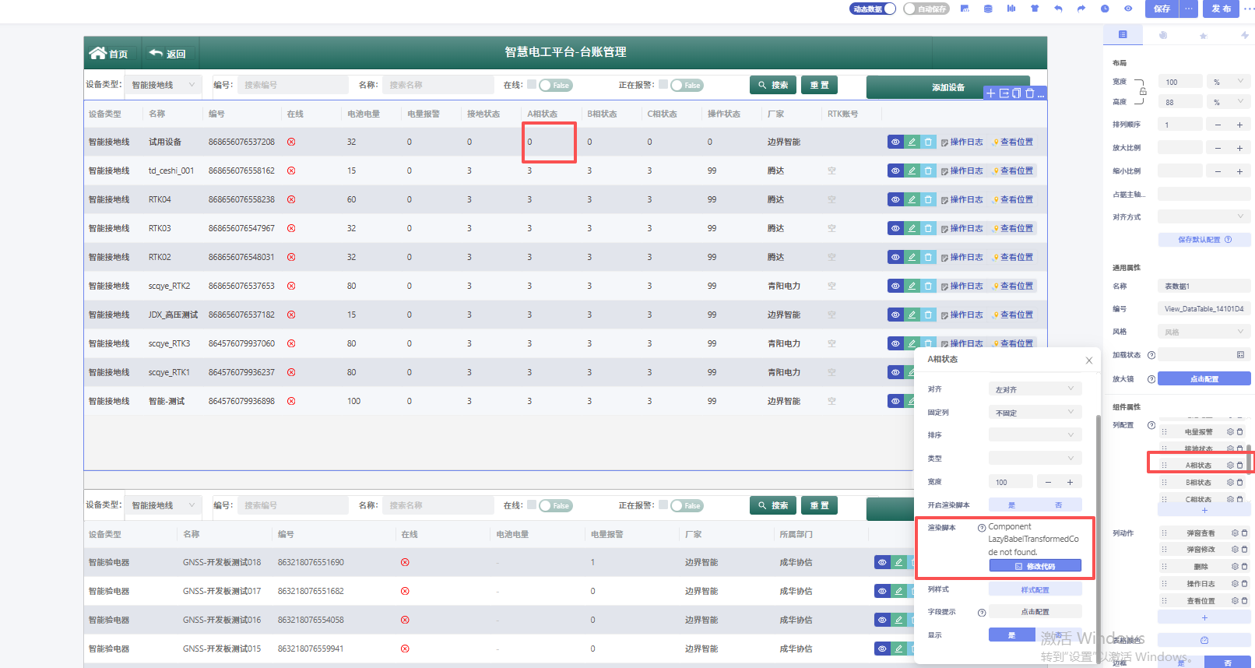Click the history clock icon

[x=1105, y=9]
